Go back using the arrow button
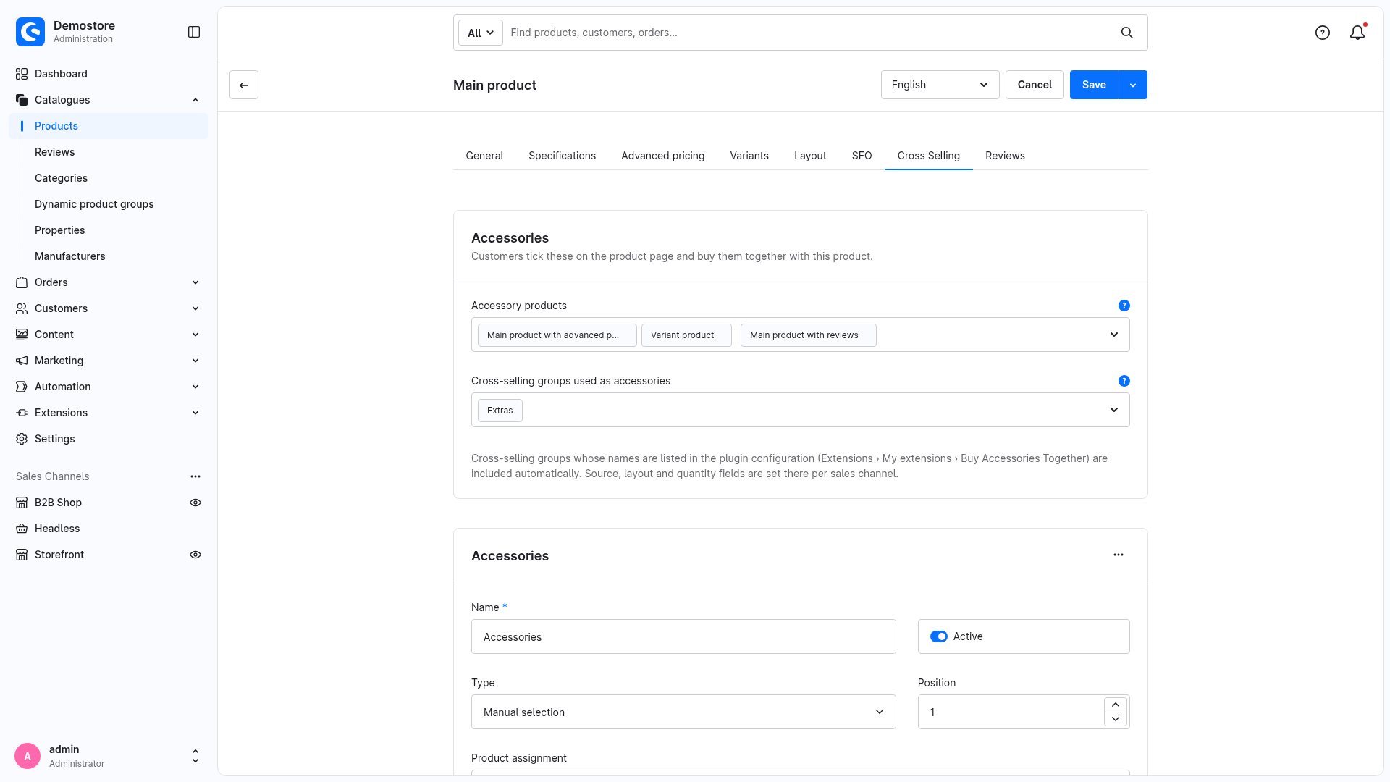The width and height of the screenshot is (1390, 782). click(244, 85)
